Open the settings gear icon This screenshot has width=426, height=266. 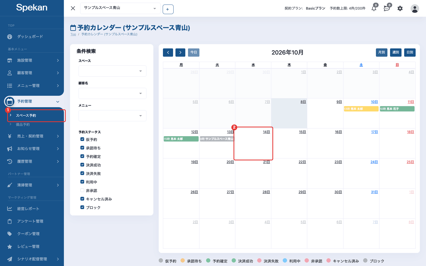pos(400,9)
